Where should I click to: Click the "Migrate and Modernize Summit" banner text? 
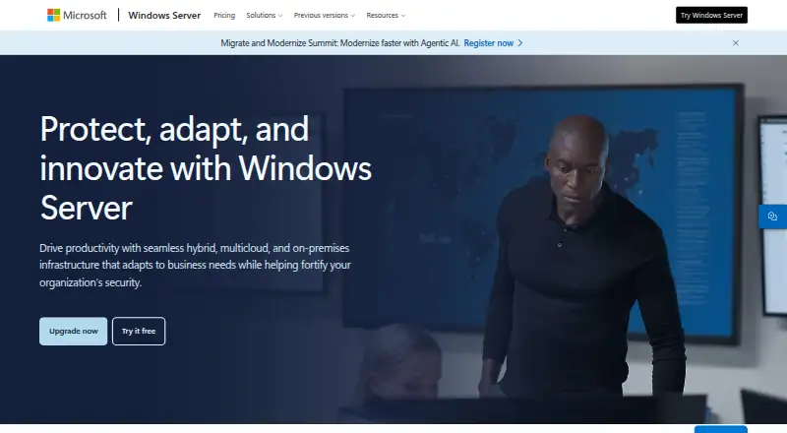tap(339, 43)
